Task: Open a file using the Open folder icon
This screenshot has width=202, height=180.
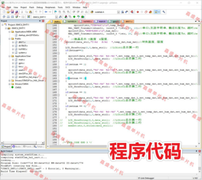Action: 8,12
